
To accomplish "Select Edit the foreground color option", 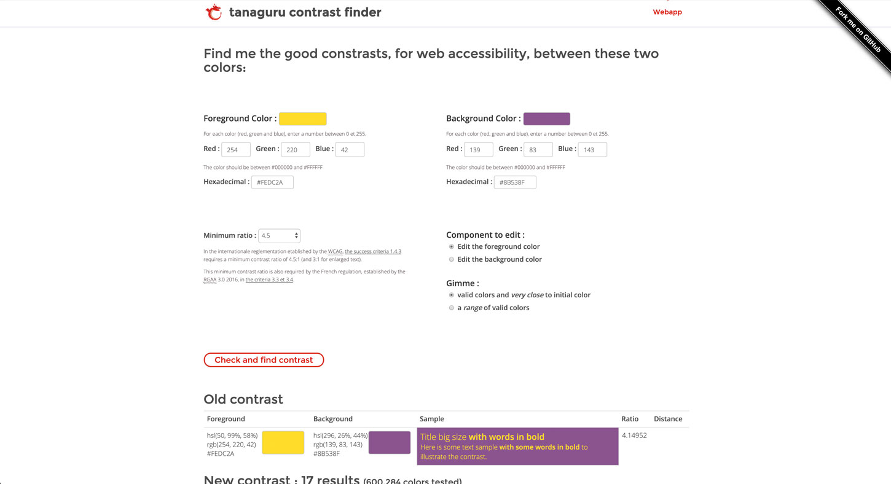I will click(452, 247).
